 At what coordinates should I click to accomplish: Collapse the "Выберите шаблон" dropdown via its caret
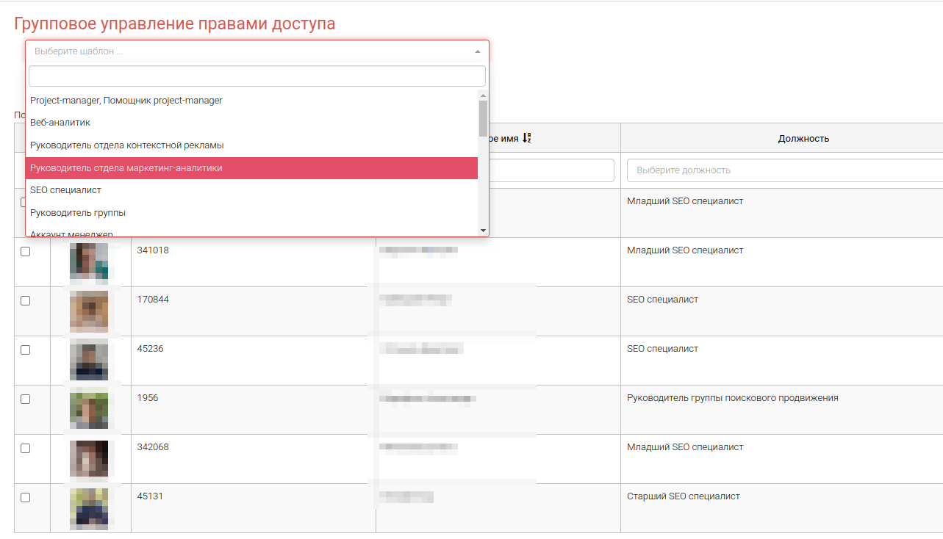[x=477, y=52]
